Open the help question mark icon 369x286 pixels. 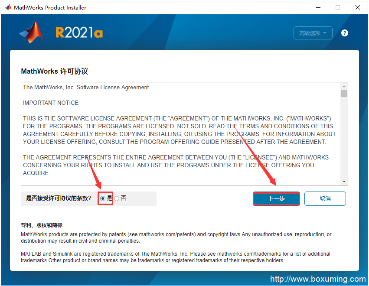point(345,33)
